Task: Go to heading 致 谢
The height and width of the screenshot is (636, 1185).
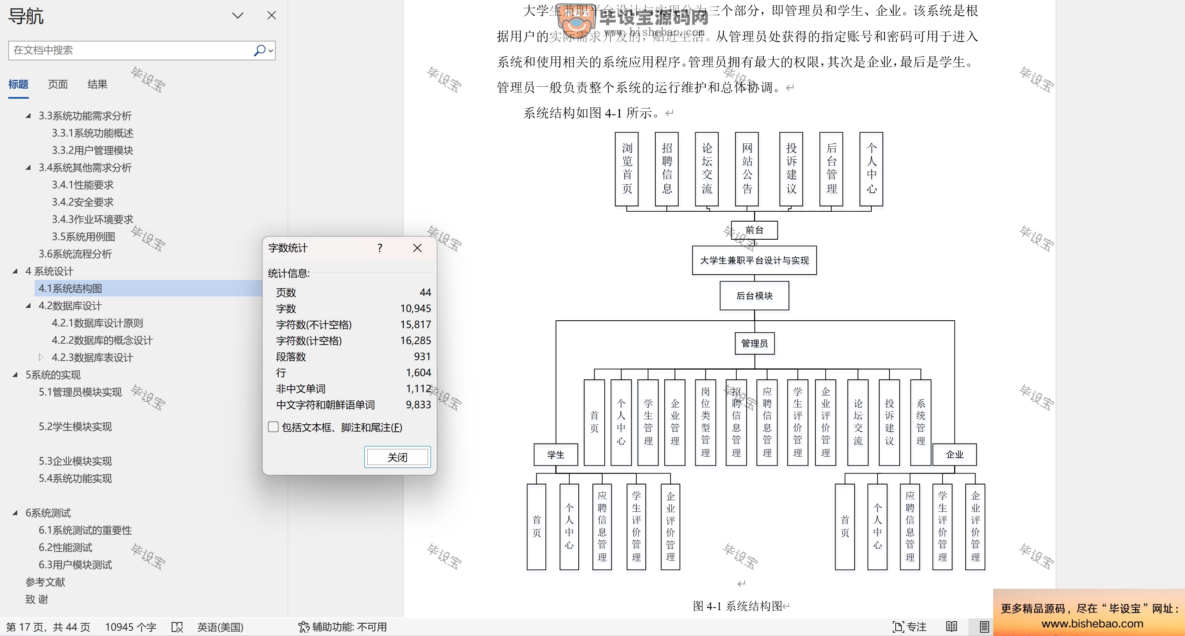Action: (x=37, y=599)
